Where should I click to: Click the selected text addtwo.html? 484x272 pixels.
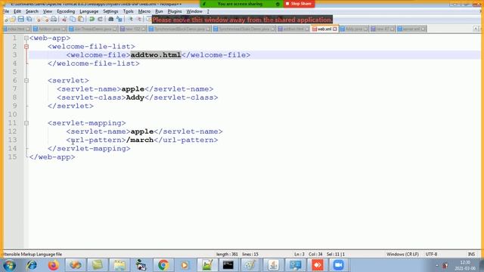pos(156,55)
